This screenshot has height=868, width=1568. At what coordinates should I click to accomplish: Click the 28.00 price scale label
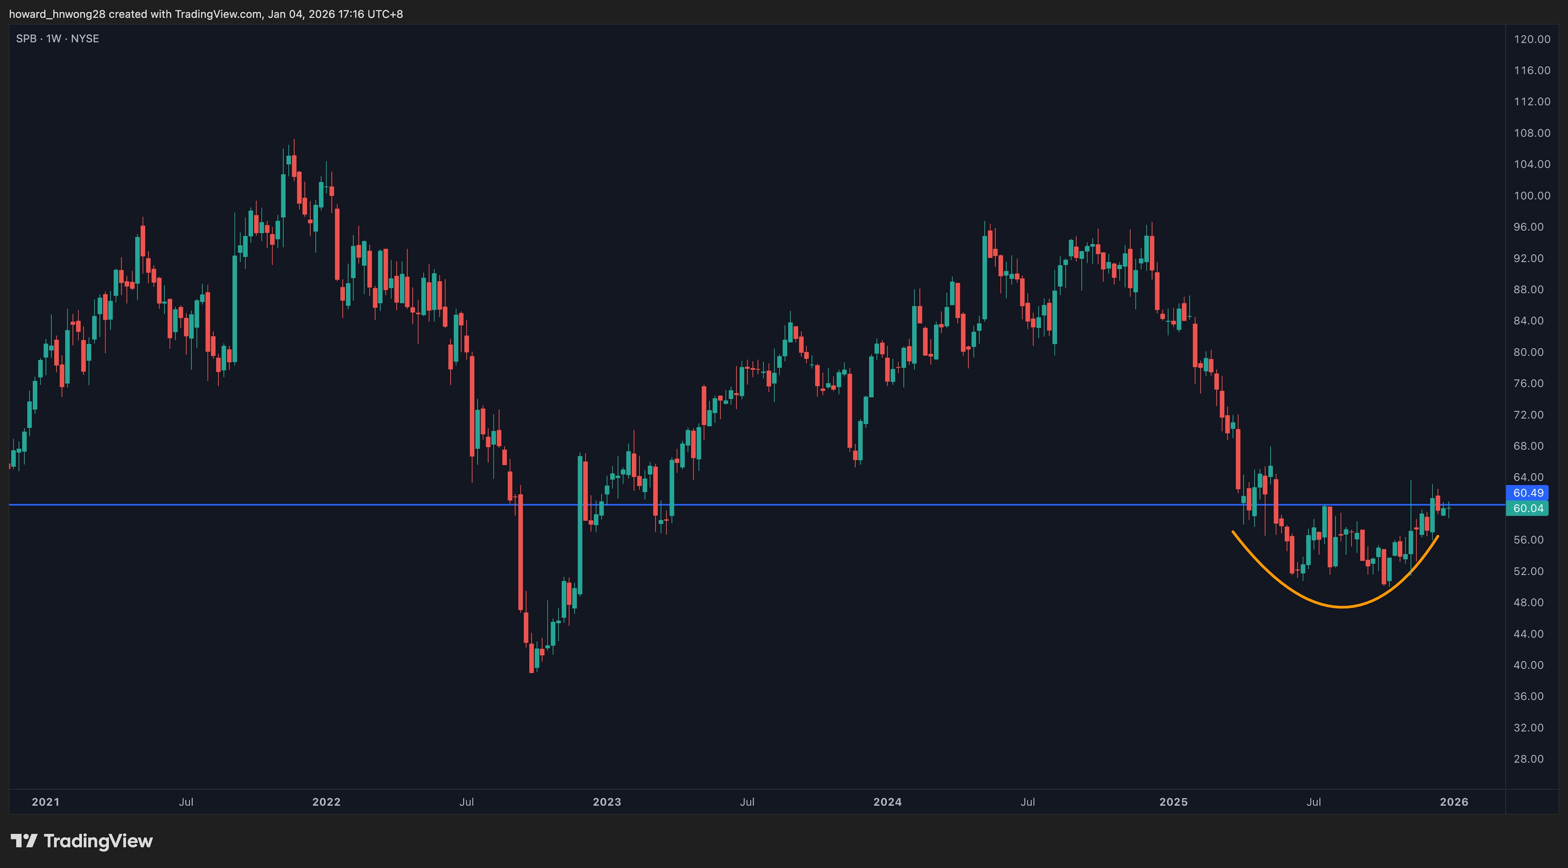coord(1528,759)
